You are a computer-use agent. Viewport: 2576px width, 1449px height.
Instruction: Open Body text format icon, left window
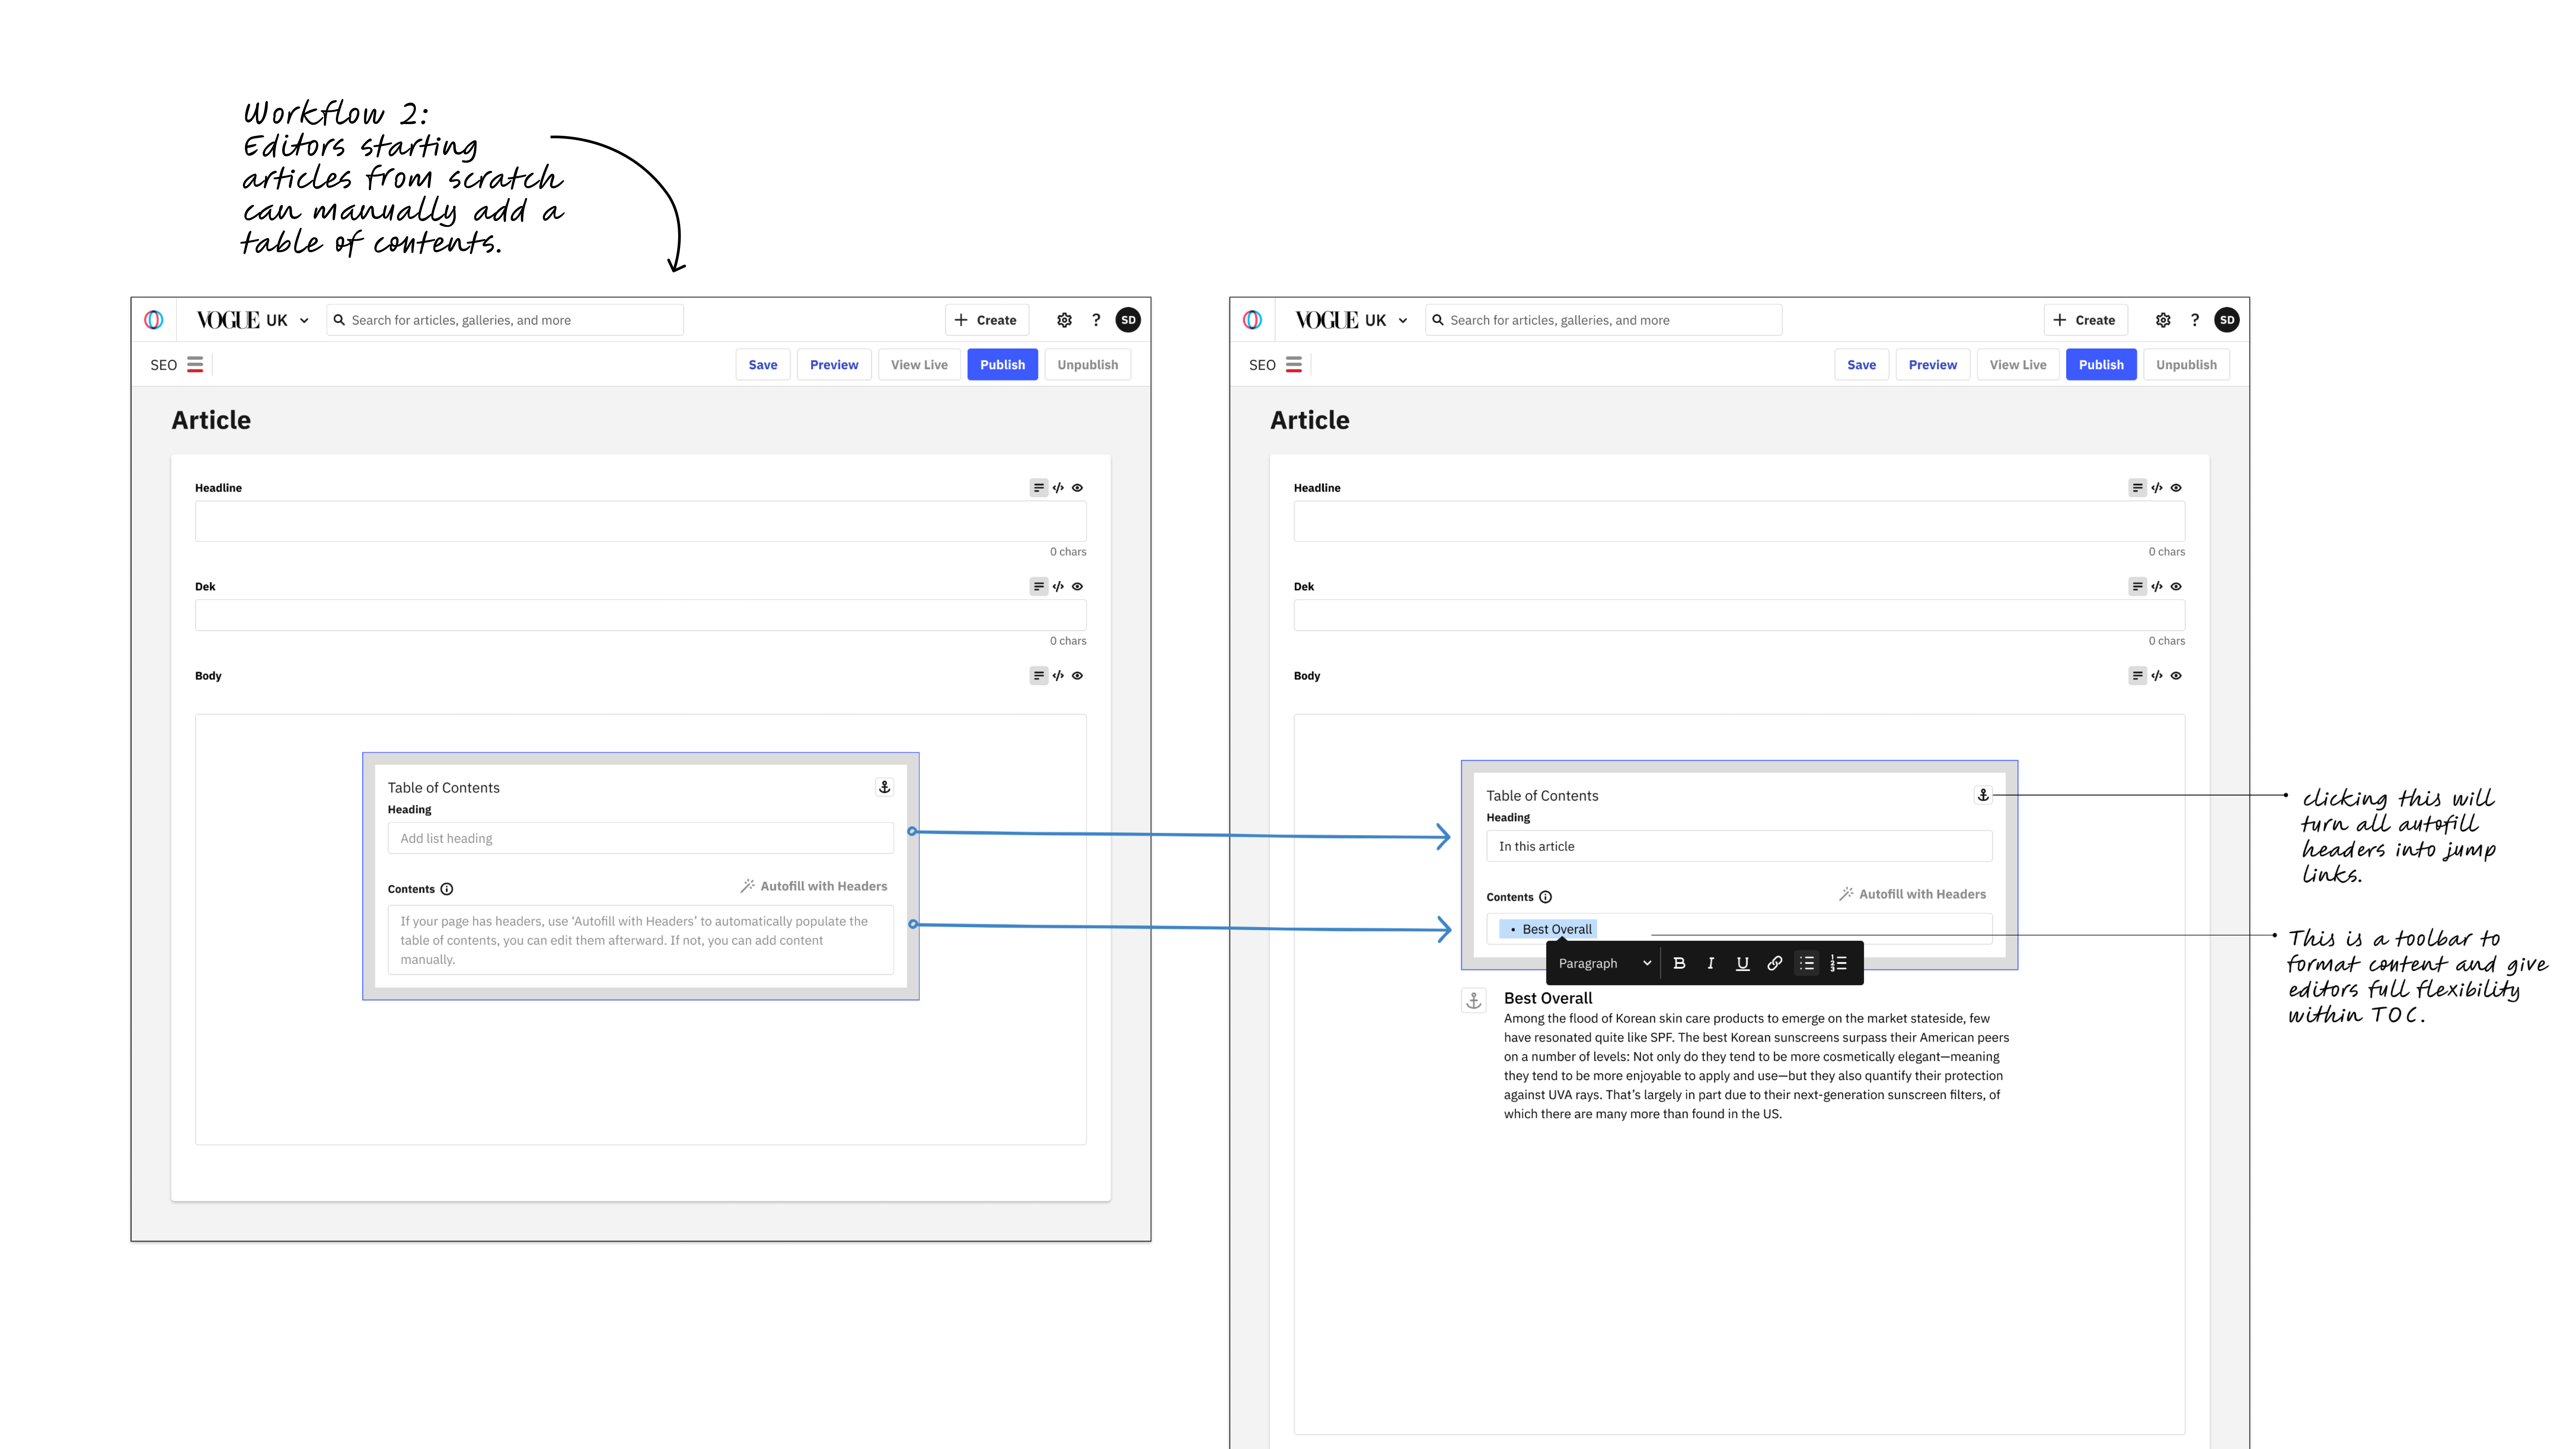click(1039, 676)
